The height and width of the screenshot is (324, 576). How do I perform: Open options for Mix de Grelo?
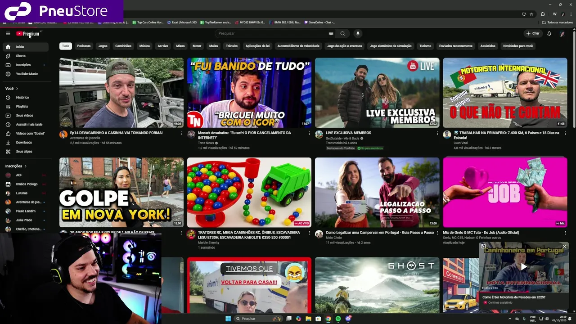[x=565, y=233]
